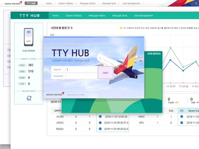Click Asiana Airlines logo in top-left header

[x=13, y=3]
